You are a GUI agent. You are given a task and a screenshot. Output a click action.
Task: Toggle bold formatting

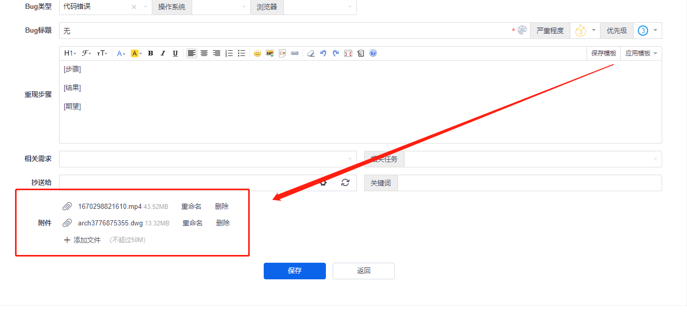tap(150, 53)
